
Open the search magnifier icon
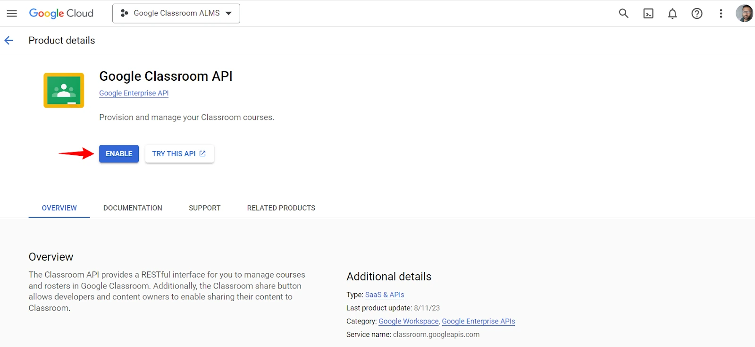pos(624,13)
